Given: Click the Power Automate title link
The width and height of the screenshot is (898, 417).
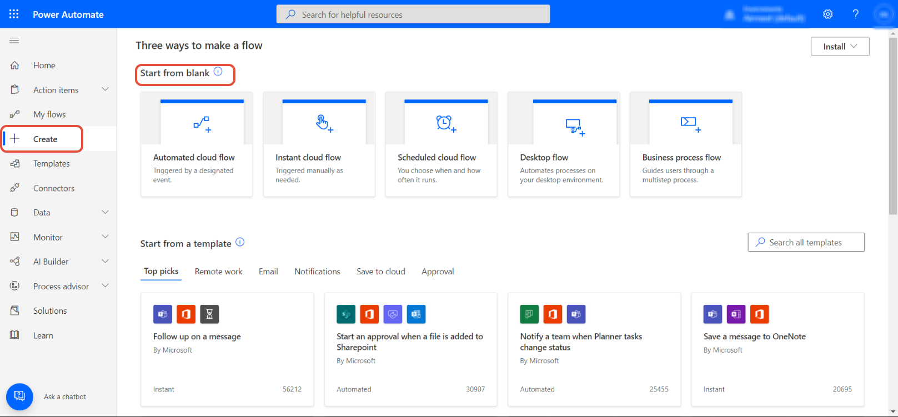Looking at the screenshot, I should (x=68, y=14).
